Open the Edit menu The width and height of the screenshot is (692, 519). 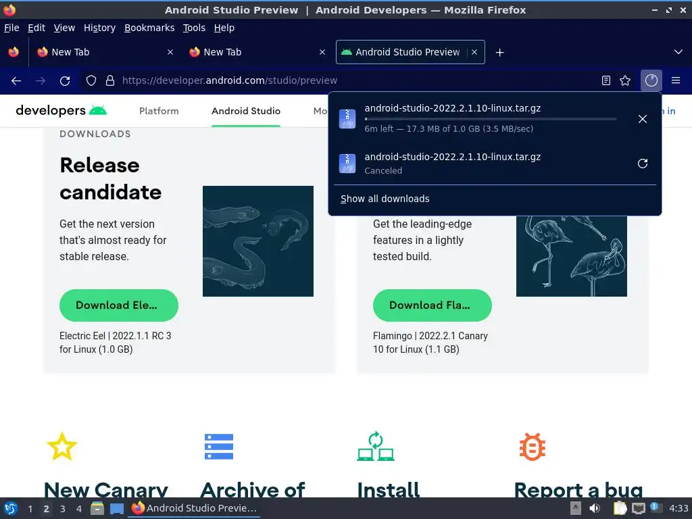[x=36, y=28]
